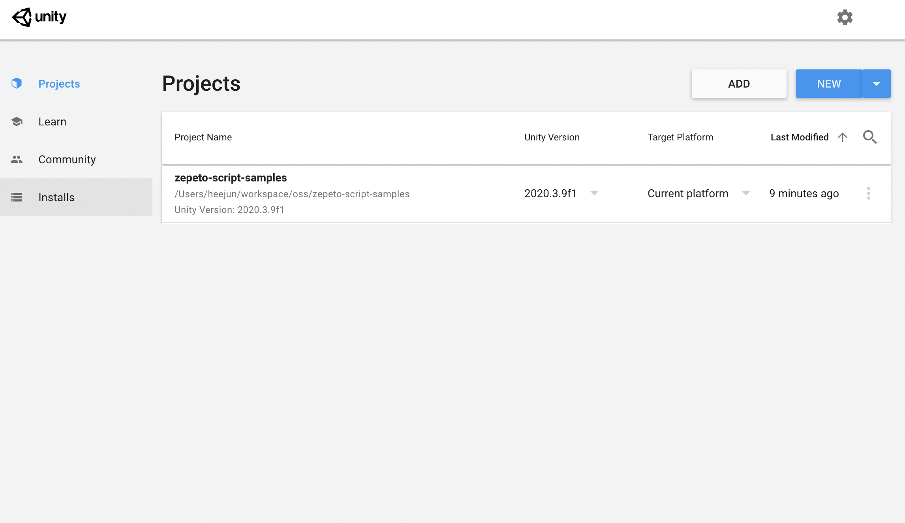This screenshot has height=523, width=905.
Task: Sort by Last Modified column header
Action: coord(799,137)
